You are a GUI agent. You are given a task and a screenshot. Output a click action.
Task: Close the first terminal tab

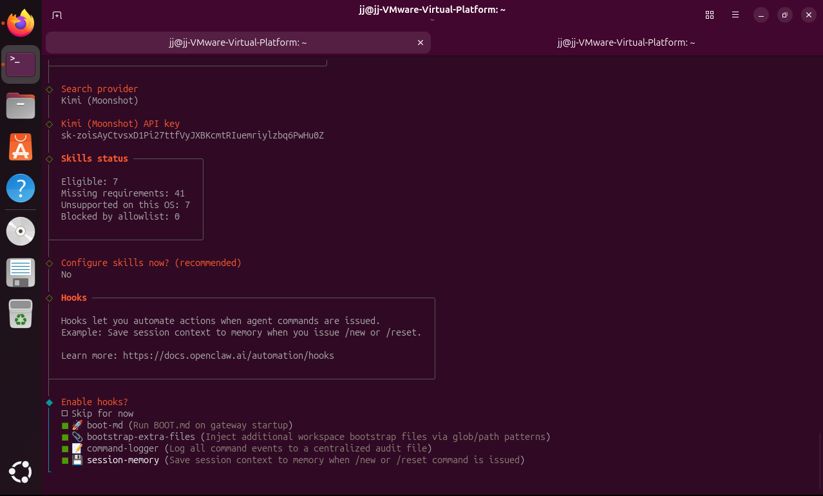click(x=421, y=43)
